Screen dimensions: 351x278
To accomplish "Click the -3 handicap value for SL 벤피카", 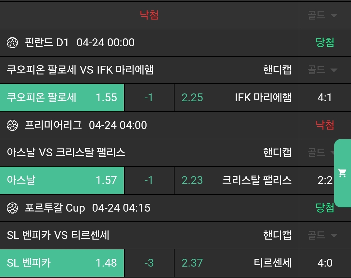I will [149, 263].
